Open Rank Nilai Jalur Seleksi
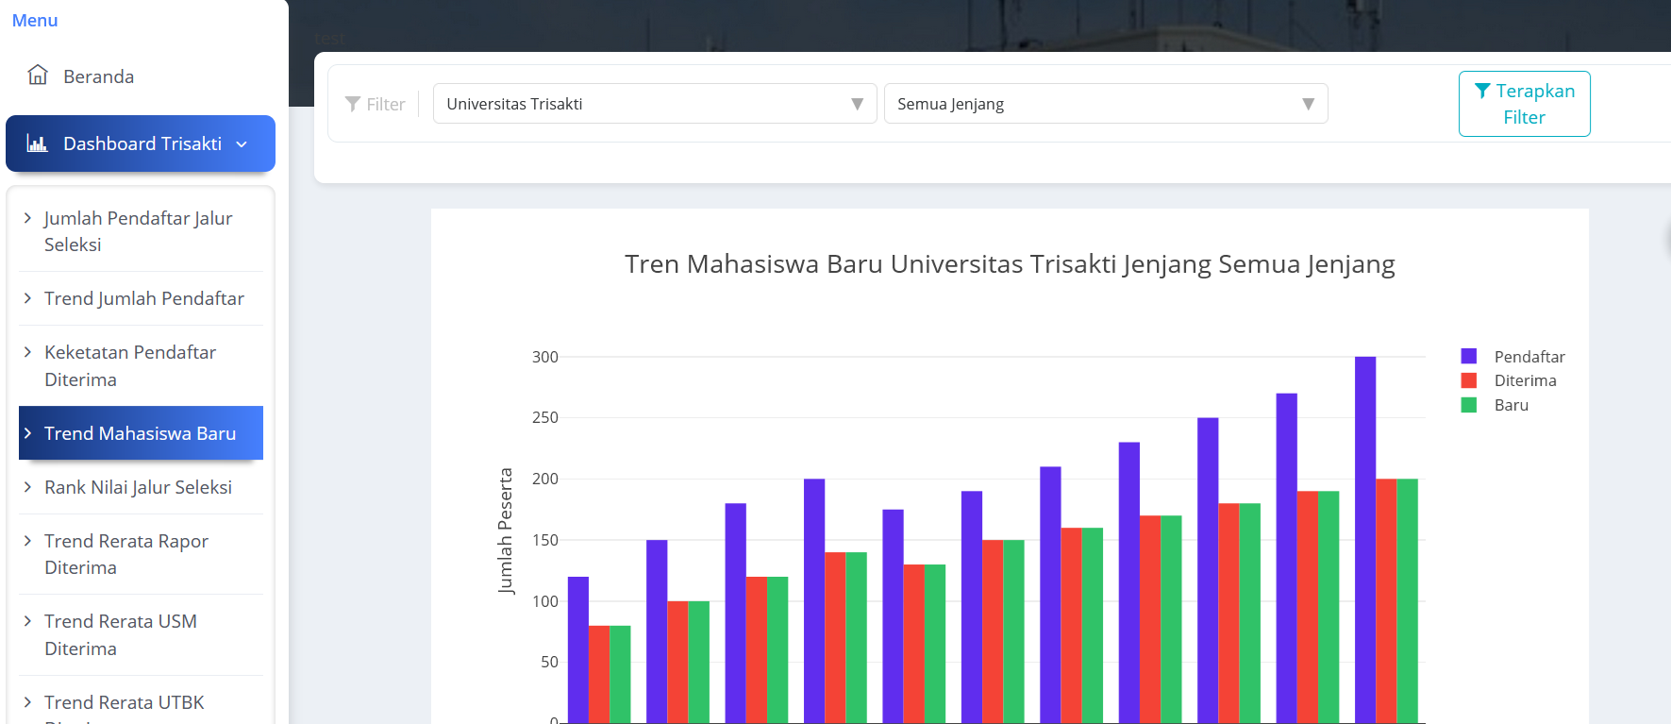Viewport: 1671px width, 724px height. (x=141, y=487)
